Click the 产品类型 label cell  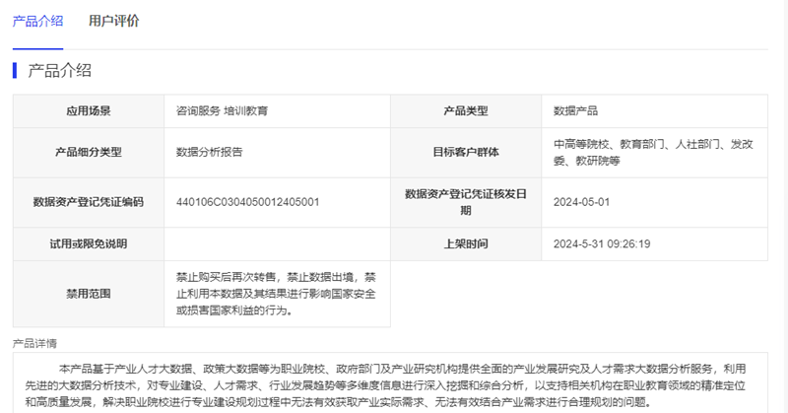[466, 111]
